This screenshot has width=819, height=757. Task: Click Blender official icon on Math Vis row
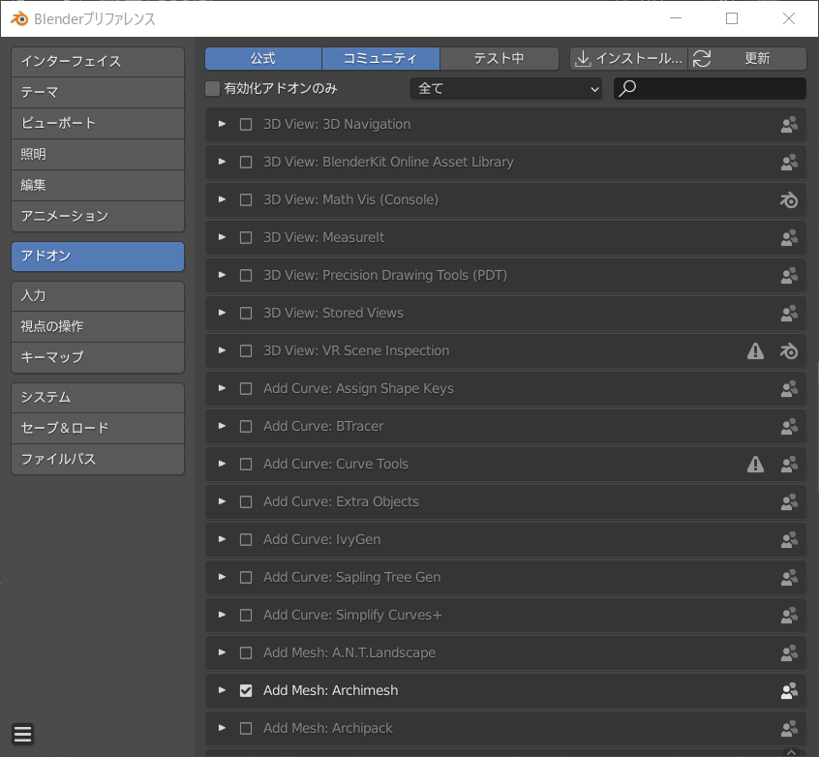pyautogui.click(x=789, y=199)
